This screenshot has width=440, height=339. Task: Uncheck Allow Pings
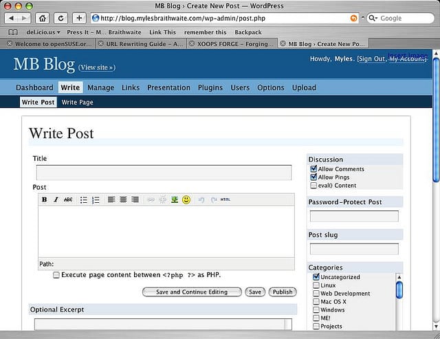point(313,177)
